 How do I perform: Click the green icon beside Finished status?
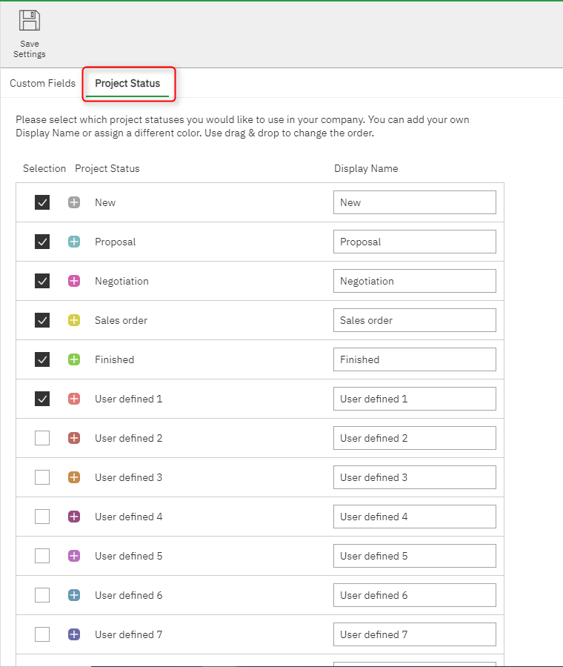74,359
